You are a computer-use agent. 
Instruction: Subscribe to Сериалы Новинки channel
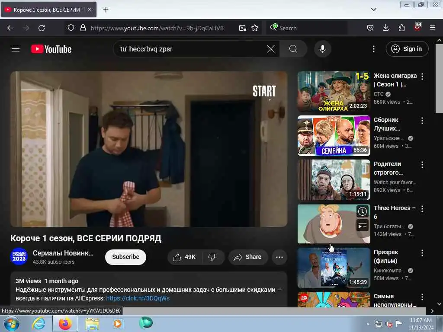coord(126,257)
